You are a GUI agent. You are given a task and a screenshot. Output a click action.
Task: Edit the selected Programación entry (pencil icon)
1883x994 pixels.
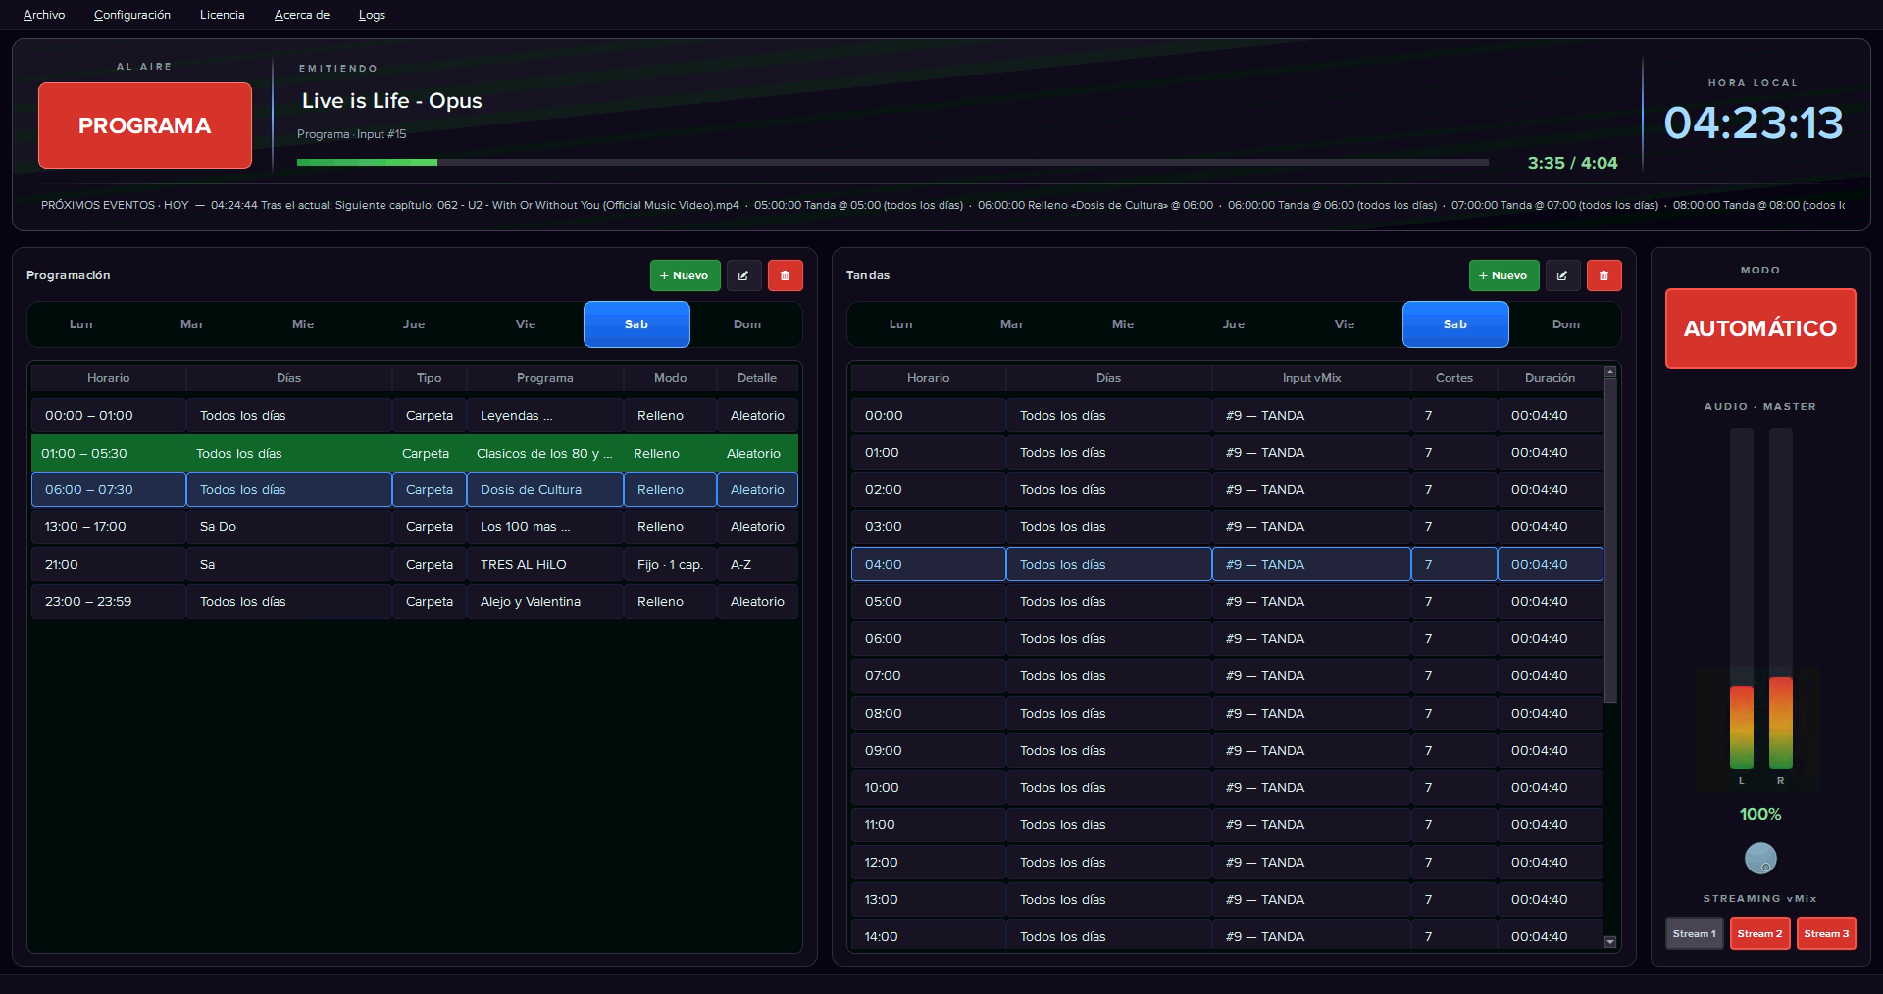click(x=743, y=275)
